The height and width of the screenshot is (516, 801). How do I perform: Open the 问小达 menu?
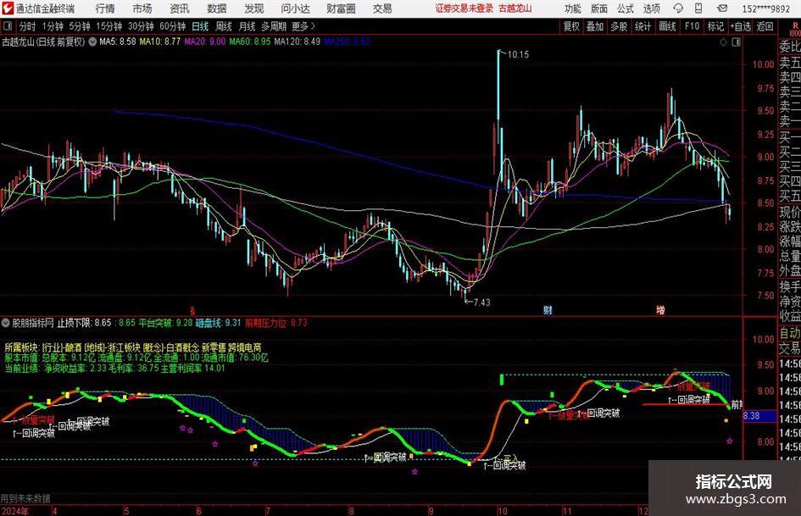(295, 8)
